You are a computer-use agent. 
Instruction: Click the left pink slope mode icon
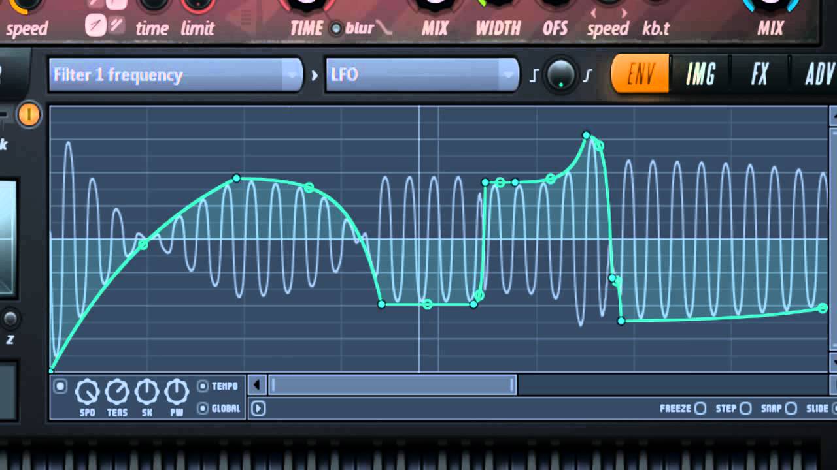click(x=95, y=25)
